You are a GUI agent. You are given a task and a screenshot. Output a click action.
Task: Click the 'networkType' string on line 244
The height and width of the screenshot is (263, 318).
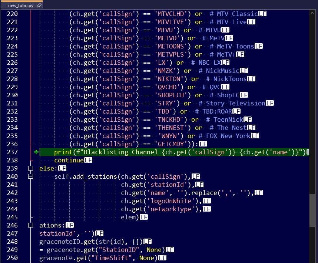point(173,209)
